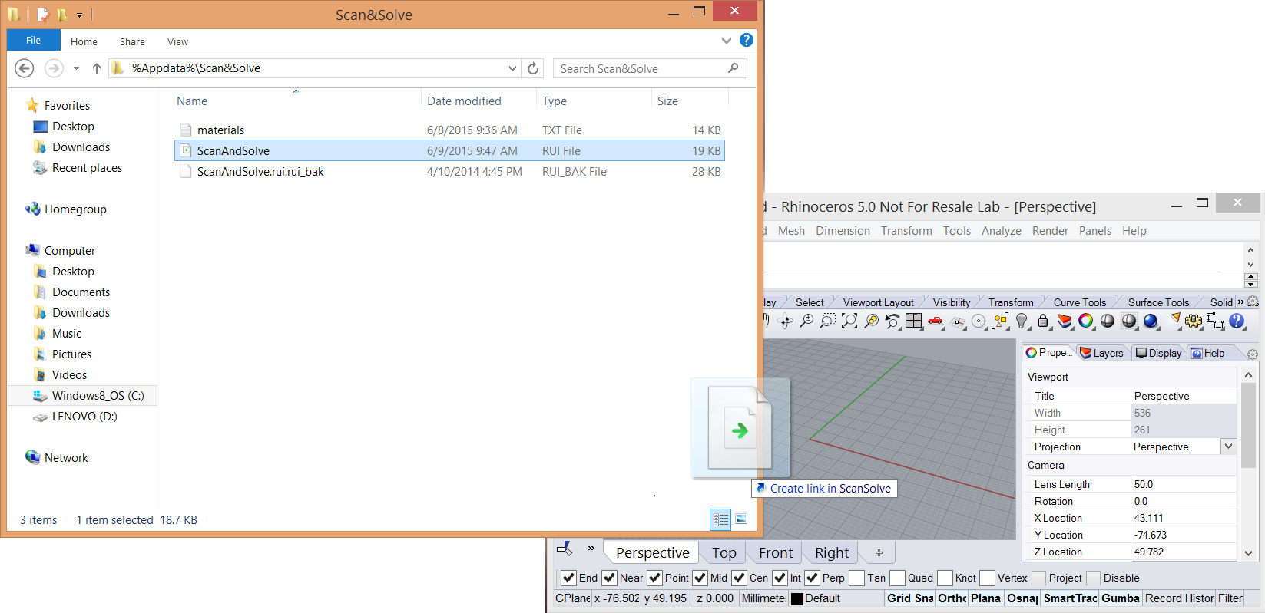Click the Explorer refresh icon

point(533,68)
